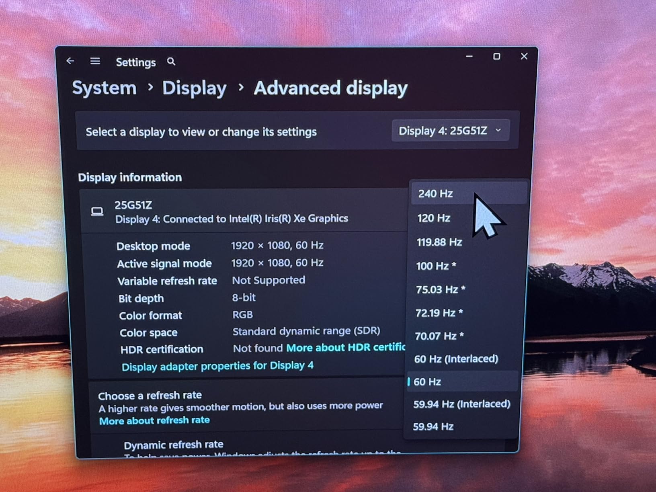The height and width of the screenshot is (492, 656).
Task: Select 119.88 Hz from the list
Action: (466, 242)
